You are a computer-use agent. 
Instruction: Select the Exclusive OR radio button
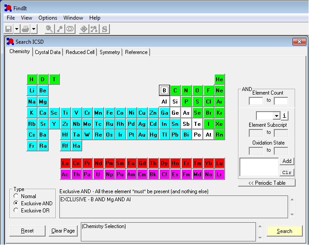(x=17, y=211)
